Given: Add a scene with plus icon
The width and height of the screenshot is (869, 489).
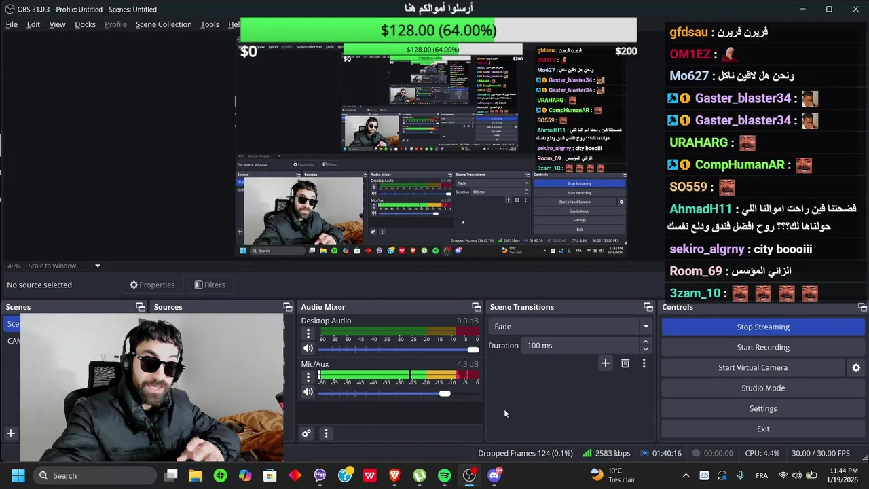Looking at the screenshot, I should click(11, 433).
